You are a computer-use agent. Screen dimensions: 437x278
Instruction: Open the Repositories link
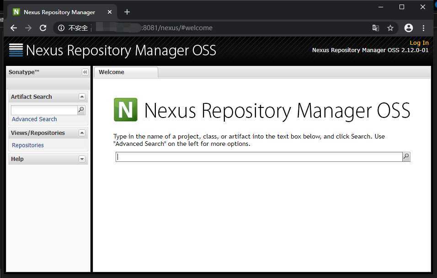coord(27,145)
